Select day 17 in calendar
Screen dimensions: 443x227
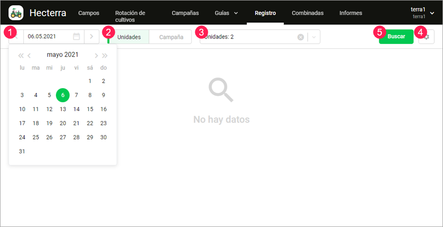[x=22, y=123]
